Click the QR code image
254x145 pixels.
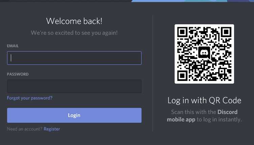click(x=204, y=54)
